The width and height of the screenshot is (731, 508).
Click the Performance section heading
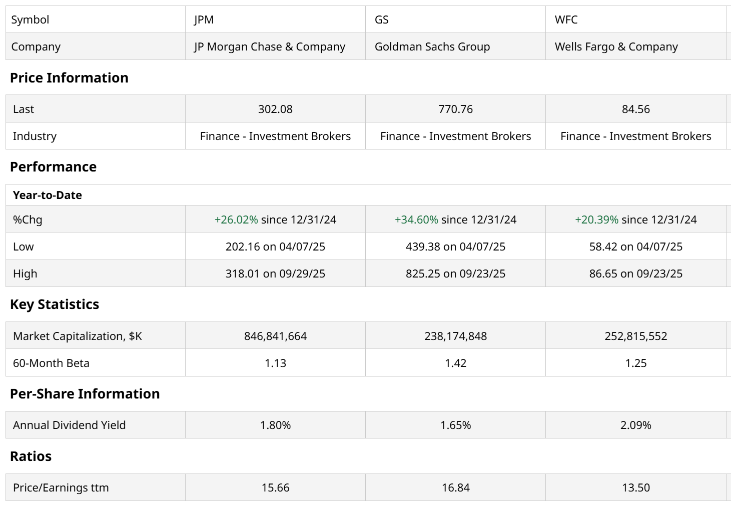tap(53, 166)
